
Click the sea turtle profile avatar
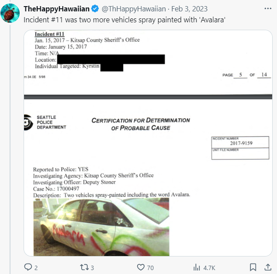10,13
